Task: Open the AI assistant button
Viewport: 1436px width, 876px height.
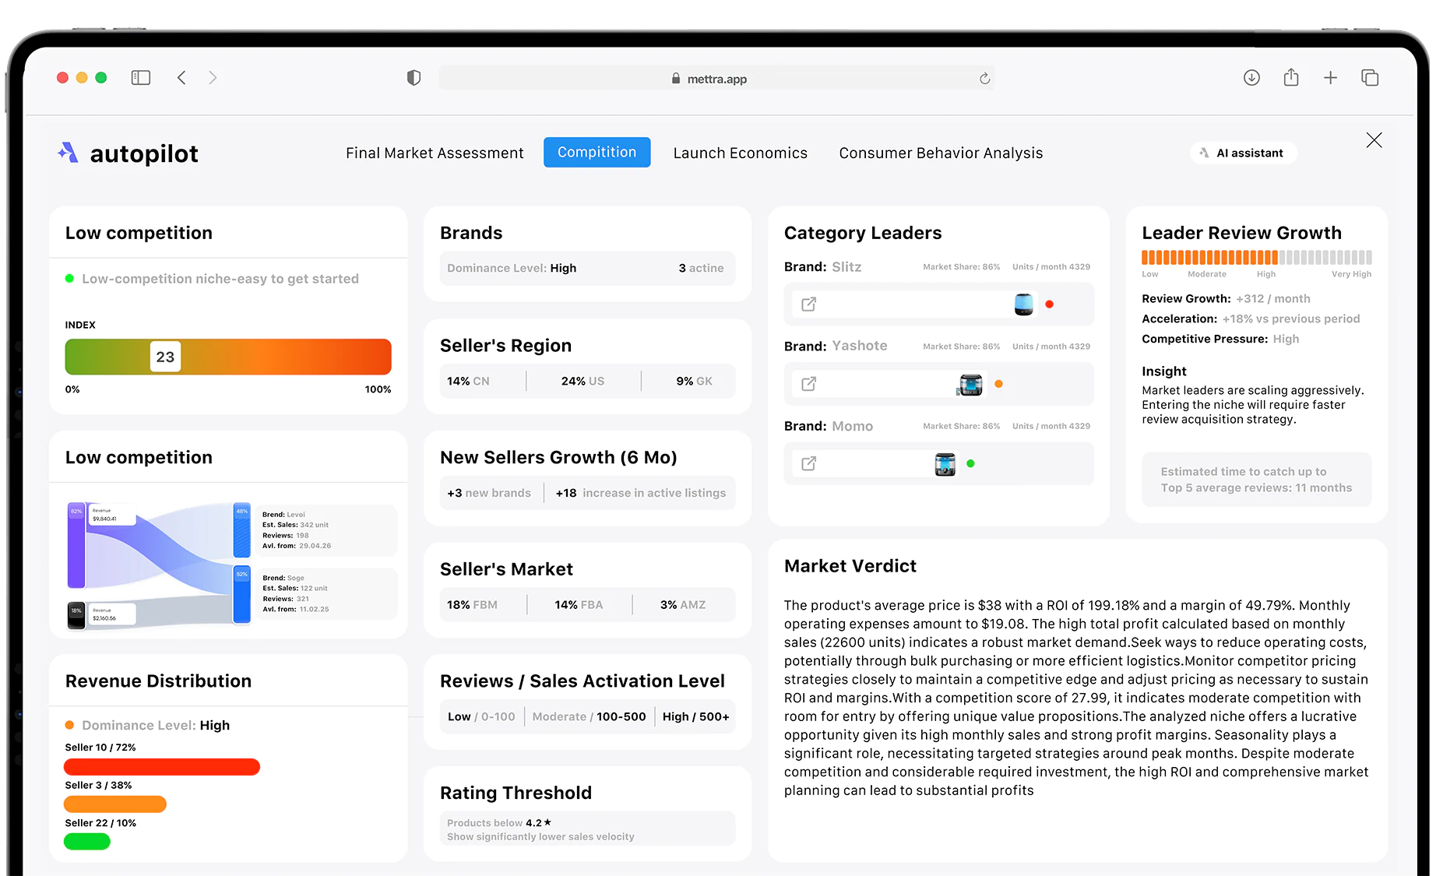Action: click(1243, 153)
